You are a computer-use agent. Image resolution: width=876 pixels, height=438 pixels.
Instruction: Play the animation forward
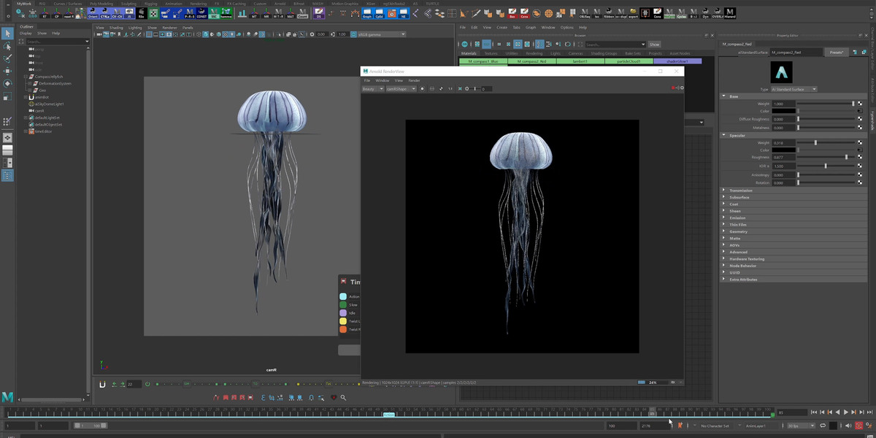point(846,412)
